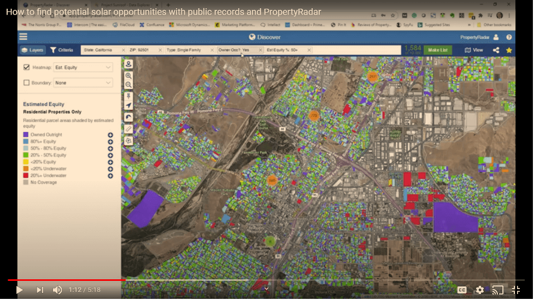Open the Boundary None dropdown
Image resolution: width=534 pixels, height=300 pixels.
point(83,82)
